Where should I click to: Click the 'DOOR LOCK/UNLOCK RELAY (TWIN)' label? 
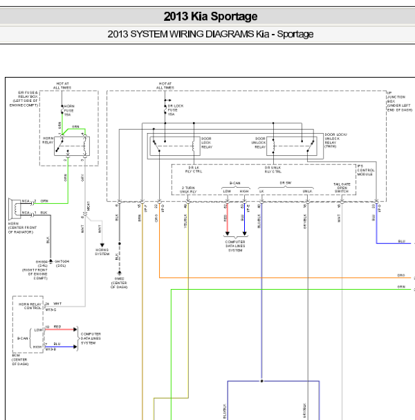tap(335, 141)
